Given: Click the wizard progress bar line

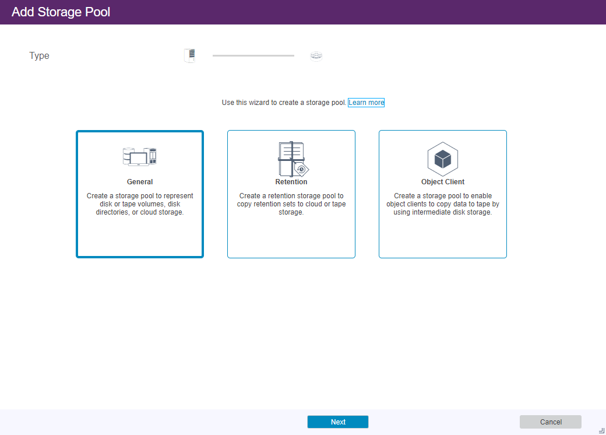Looking at the screenshot, I should pos(253,55).
